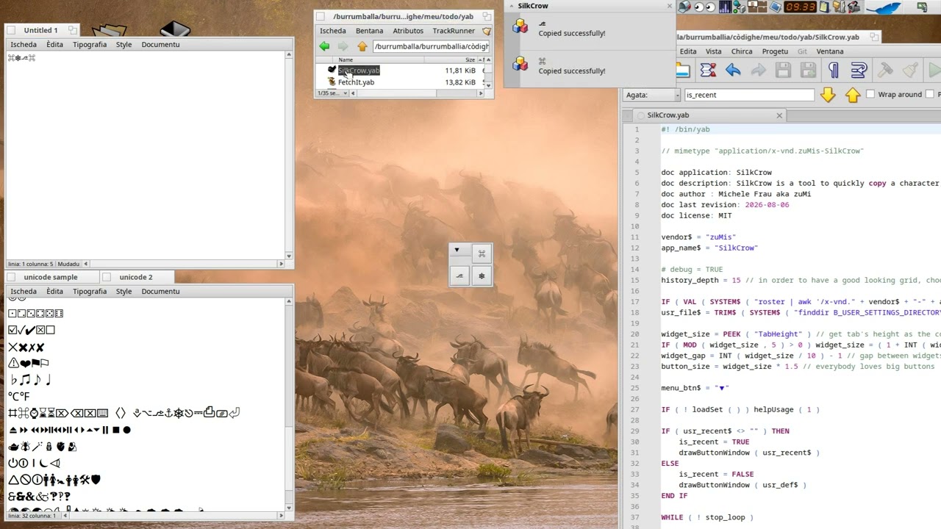Open Documentu menu in Untitled 1 window
Screen dimensions: 941x529
click(x=160, y=44)
